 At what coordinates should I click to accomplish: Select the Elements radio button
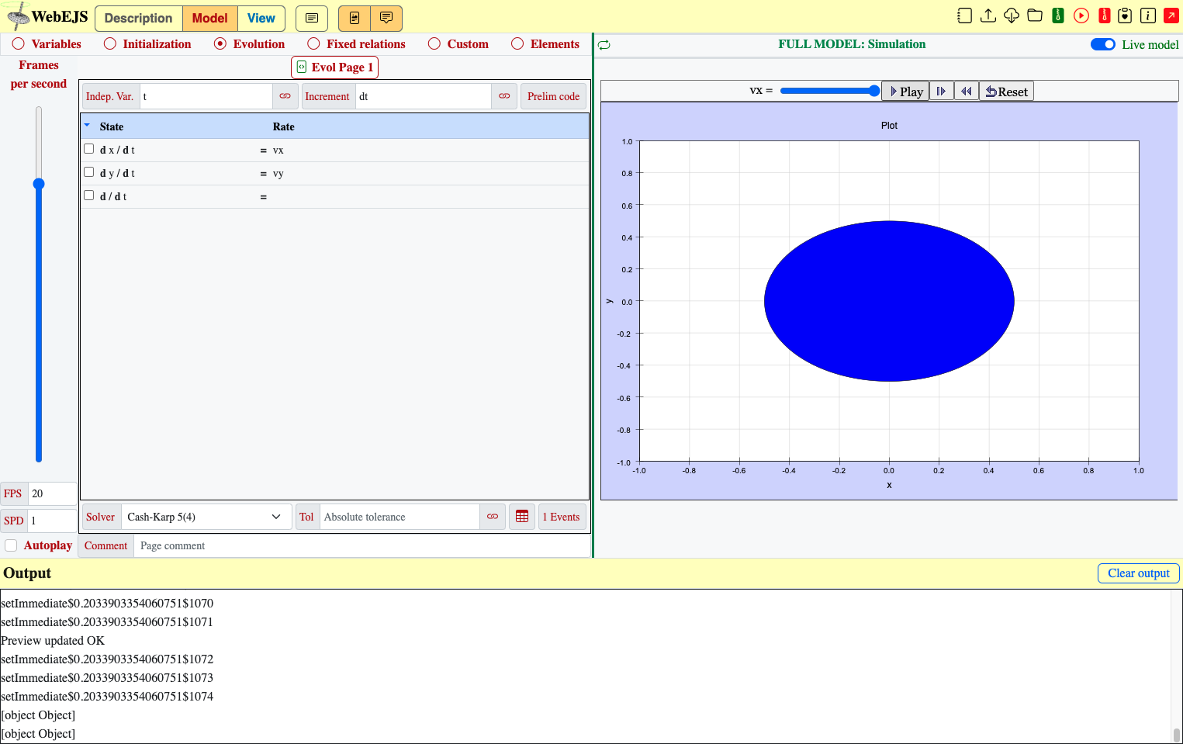point(517,44)
